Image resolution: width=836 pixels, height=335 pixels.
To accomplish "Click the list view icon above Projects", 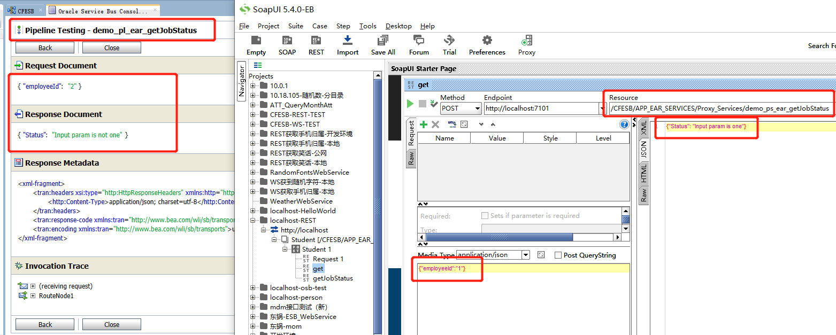I will point(258,65).
